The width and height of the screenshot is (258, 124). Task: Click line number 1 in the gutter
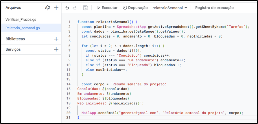pos(69,22)
